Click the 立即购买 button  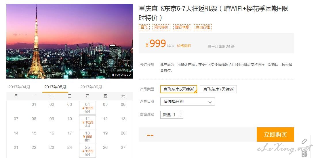275,134
